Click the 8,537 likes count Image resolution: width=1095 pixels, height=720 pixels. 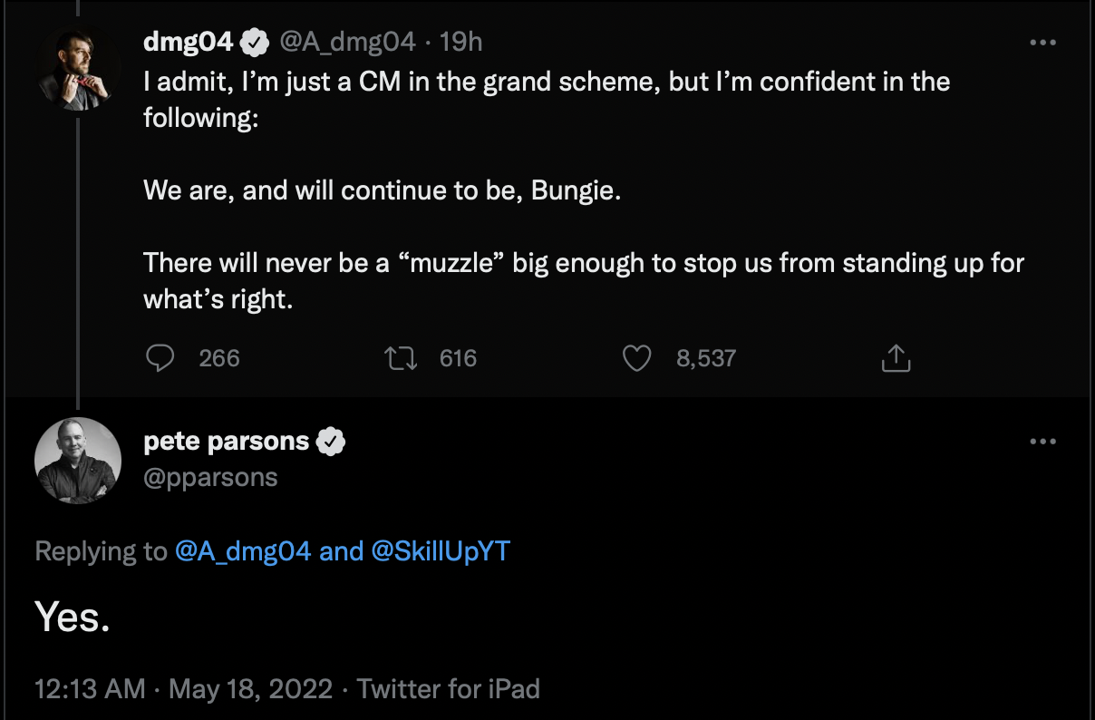click(705, 358)
